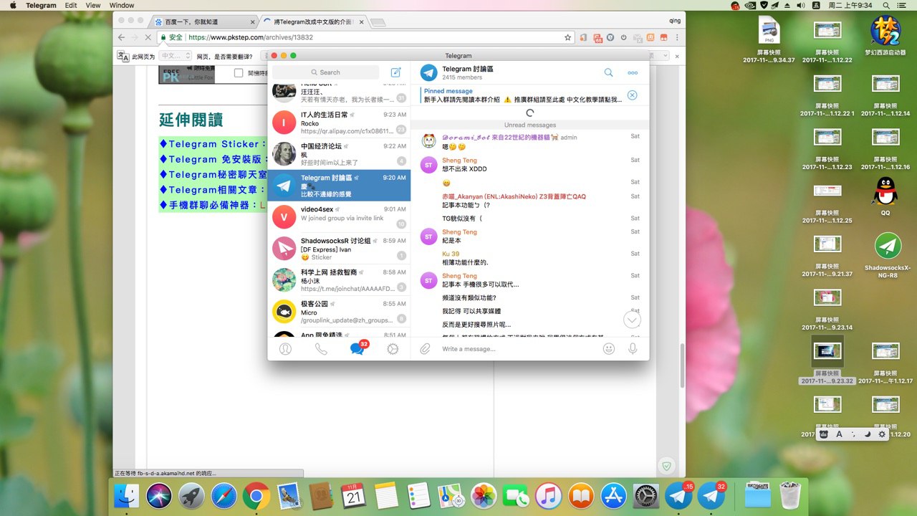The width and height of the screenshot is (917, 516).
Task: Open the ShadowsocksR 讨论组 conversation
Action: pos(339,249)
